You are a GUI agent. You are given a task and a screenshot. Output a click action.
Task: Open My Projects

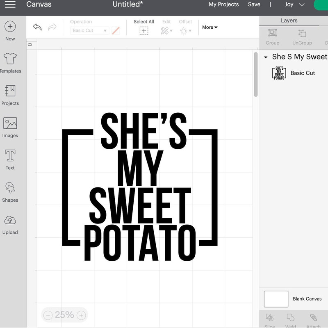[224, 5]
